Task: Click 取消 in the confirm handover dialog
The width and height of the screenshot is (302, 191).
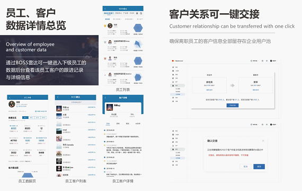Action: [245, 167]
